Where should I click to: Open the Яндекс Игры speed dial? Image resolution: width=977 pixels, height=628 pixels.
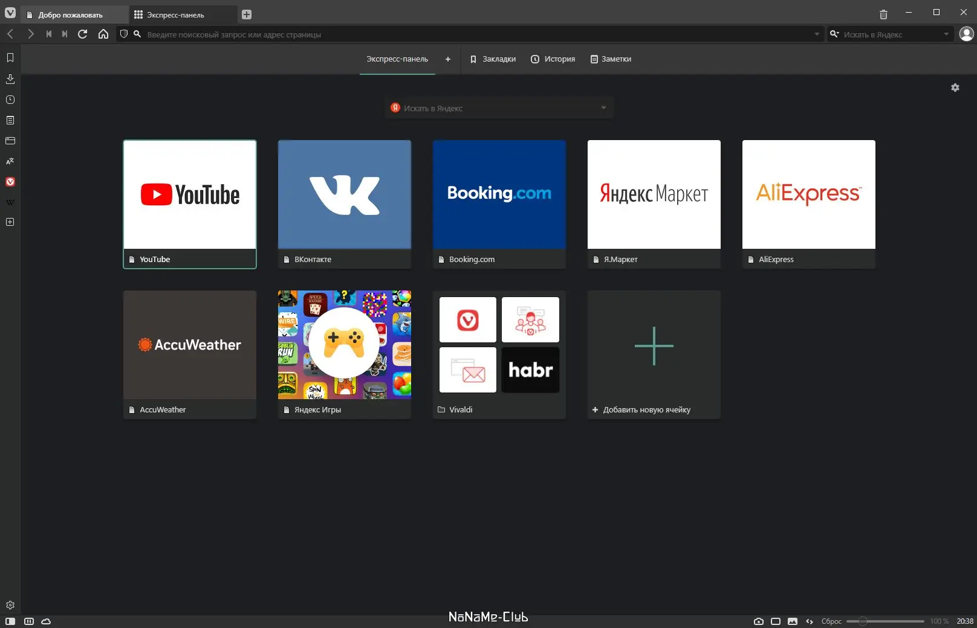[x=345, y=354]
